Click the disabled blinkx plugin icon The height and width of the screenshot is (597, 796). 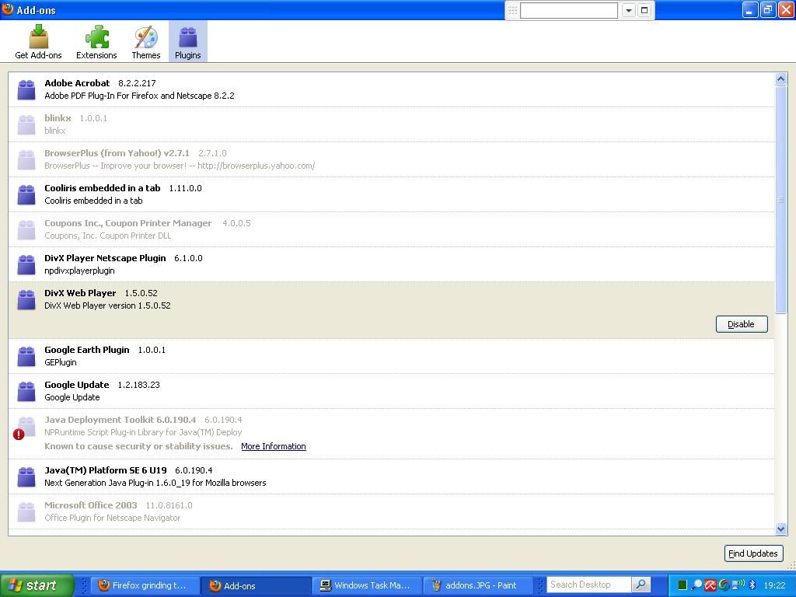(x=26, y=124)
